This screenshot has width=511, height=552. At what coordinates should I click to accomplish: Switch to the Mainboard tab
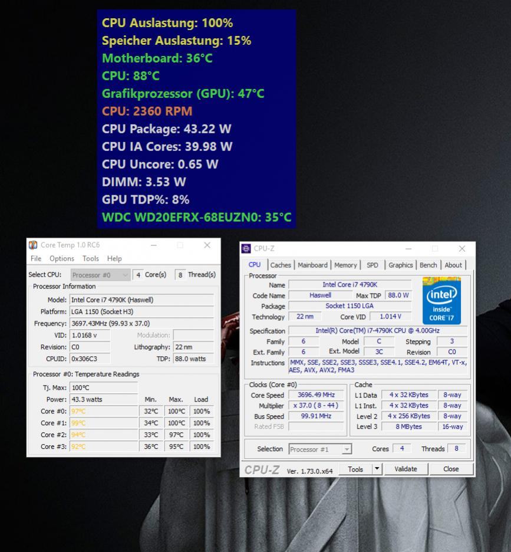point(312,265)
